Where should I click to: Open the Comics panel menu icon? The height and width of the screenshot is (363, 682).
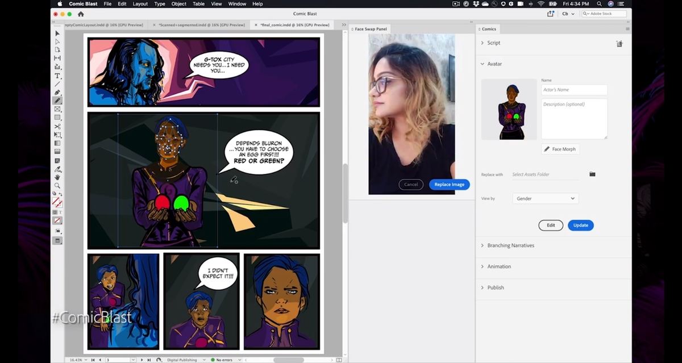tap(627, 29)
